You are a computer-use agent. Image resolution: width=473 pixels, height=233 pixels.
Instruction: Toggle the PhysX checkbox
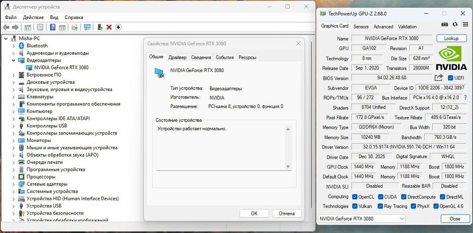(413, 206)
